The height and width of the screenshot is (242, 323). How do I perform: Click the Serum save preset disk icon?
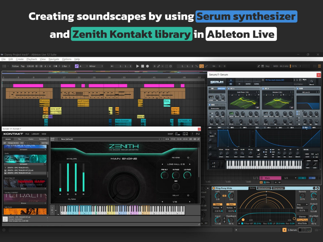263,80
